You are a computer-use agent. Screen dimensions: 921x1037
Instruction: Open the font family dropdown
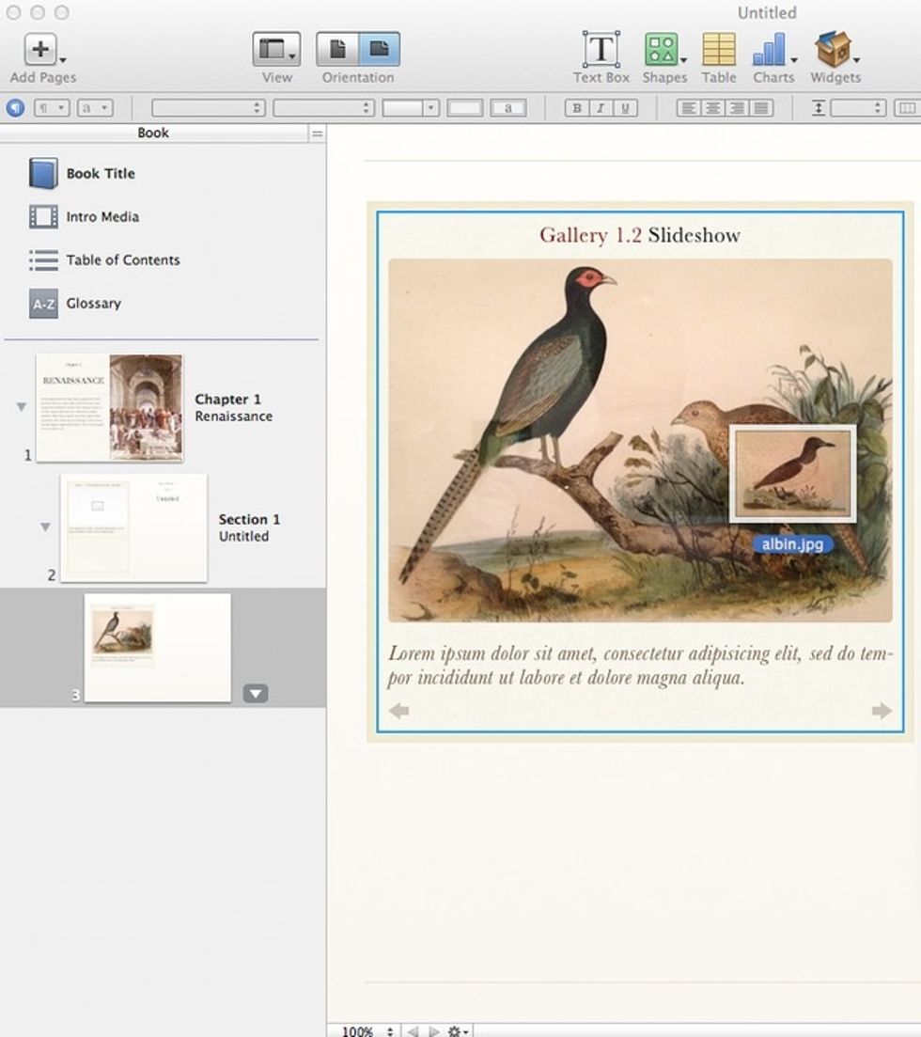coord(209,108)
